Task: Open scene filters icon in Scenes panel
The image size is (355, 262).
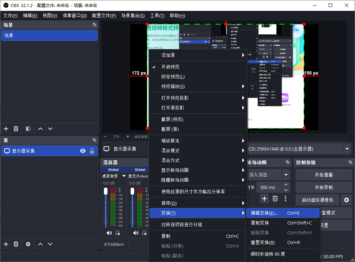Action: point(28,129)
